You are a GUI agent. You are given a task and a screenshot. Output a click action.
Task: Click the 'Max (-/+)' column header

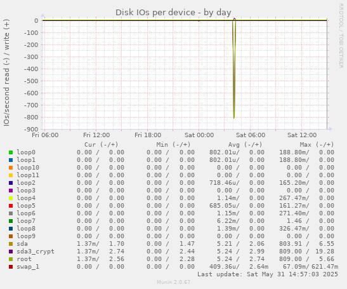317,145
